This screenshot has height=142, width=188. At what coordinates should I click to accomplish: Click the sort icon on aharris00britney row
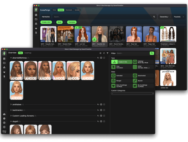(98, 58)
